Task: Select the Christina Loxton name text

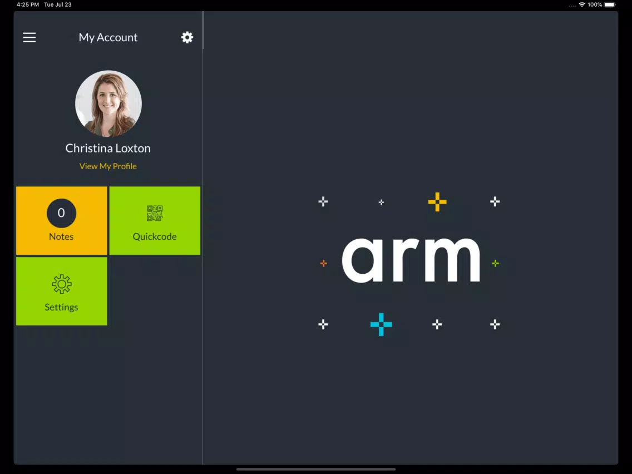Action: pyautogui.click(x=108, y=149)
